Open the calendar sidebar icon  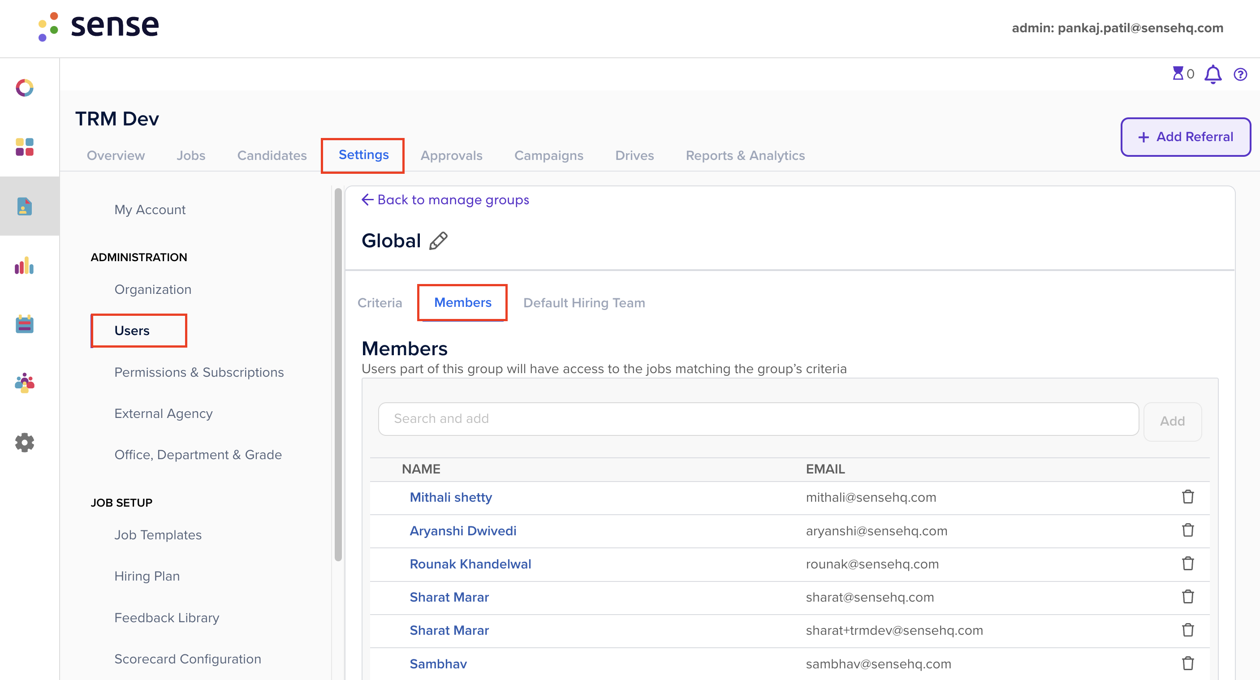tap(25, 323)
